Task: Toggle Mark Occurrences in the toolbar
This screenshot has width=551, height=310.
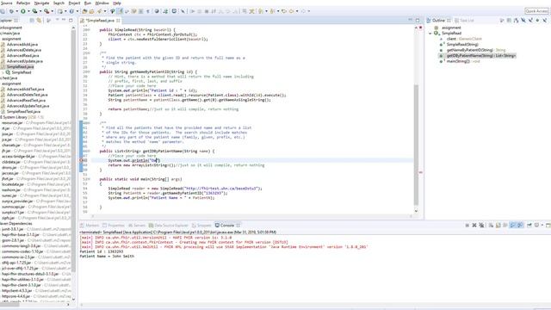Action: pyautogui.click(x=120, y=11)
